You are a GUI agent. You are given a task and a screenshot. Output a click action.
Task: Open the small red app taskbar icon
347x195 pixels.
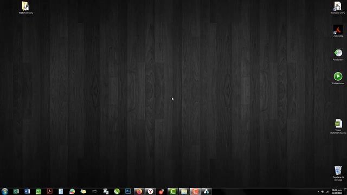click(162, 191)
